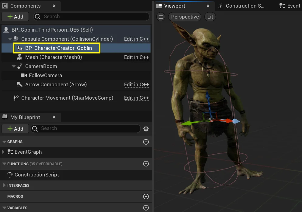Collapse the Capsule Component tree node

tap(10, 39)
